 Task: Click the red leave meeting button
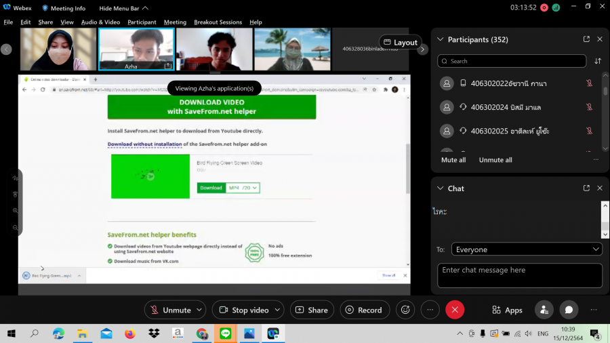455,310
